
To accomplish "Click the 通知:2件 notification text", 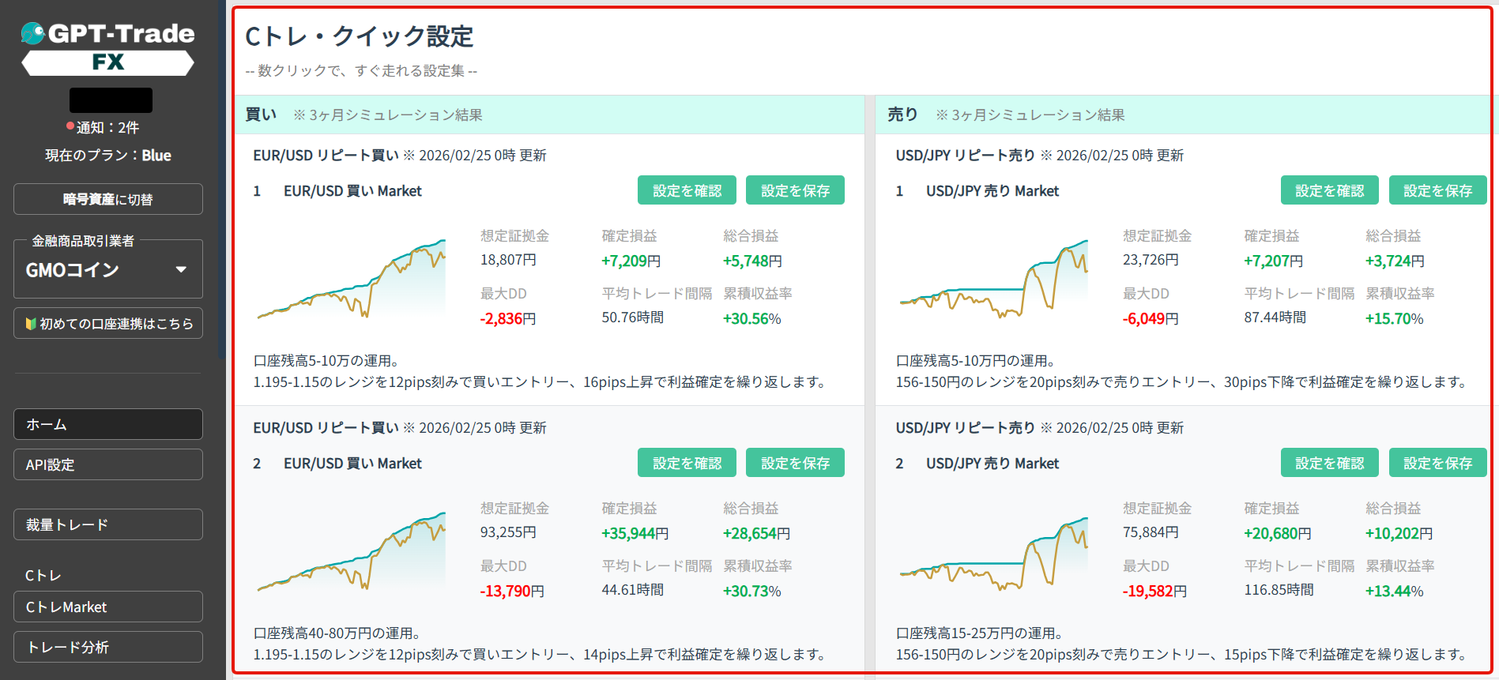I will (107, 127).
